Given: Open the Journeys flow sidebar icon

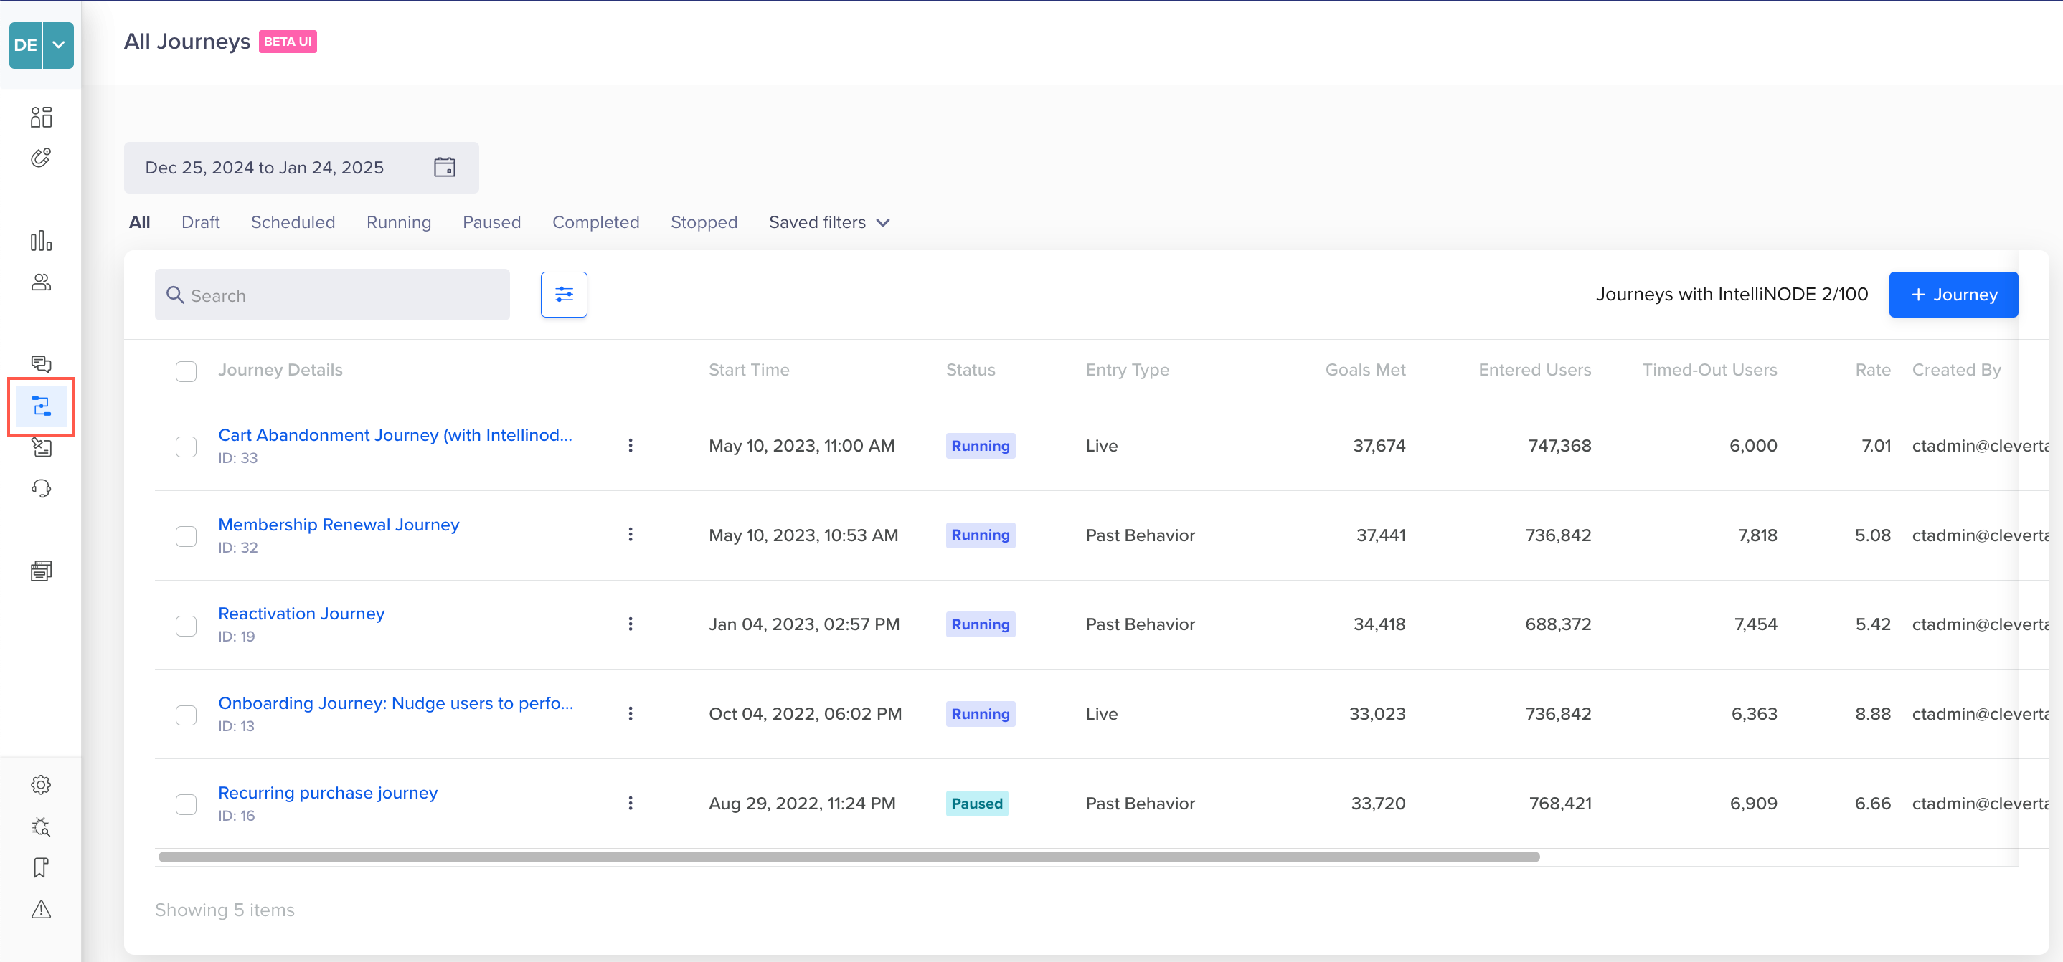Looking at the screenshot, I should point(41,406).
